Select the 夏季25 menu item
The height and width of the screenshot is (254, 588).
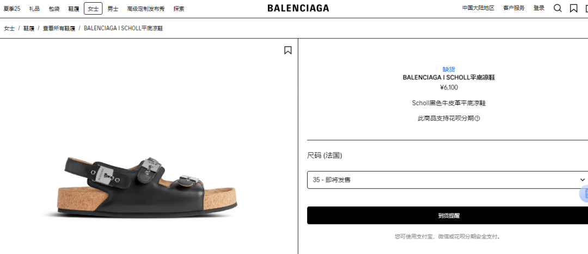pos(12,9)
